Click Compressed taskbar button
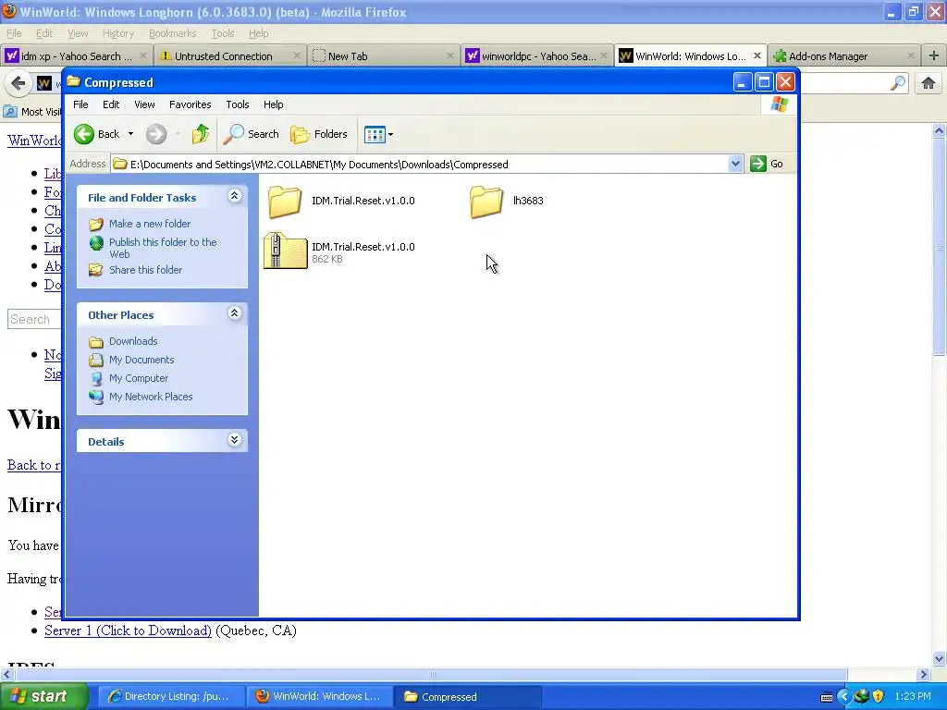 468,697
